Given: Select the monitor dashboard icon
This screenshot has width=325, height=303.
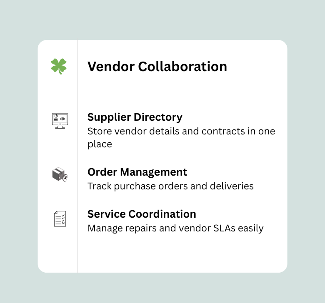Looking at the screenshot, I should pyautogui.click(x=60, y=120).
